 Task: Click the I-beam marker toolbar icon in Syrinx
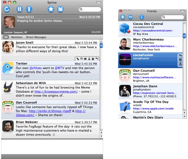(29, 9)
